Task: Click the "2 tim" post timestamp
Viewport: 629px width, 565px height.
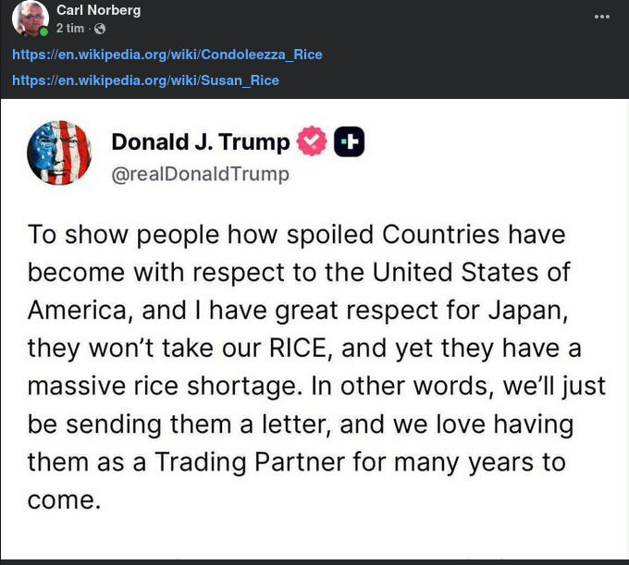Action: pos(68,28)
